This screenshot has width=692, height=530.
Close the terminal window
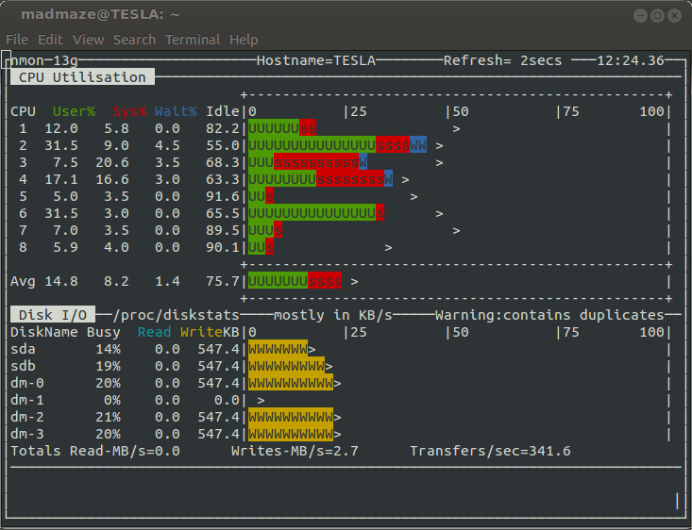[x=675, y=15]
